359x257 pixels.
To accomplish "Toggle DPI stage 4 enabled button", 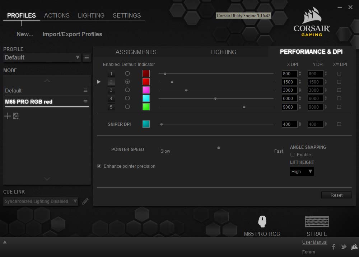I will [111, 99].
